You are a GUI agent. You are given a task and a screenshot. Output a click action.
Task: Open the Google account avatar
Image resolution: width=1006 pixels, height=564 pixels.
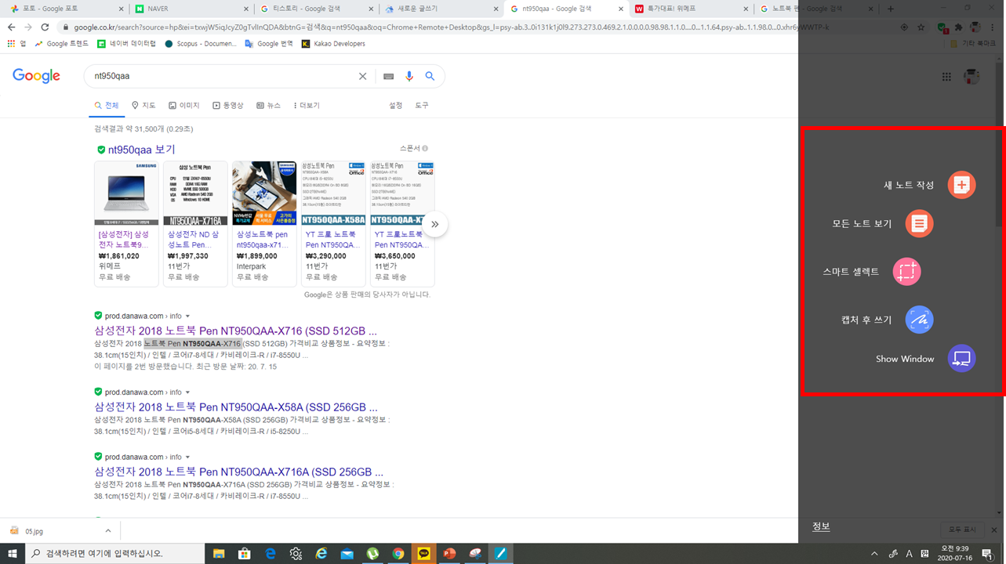(x=972, y=77)
